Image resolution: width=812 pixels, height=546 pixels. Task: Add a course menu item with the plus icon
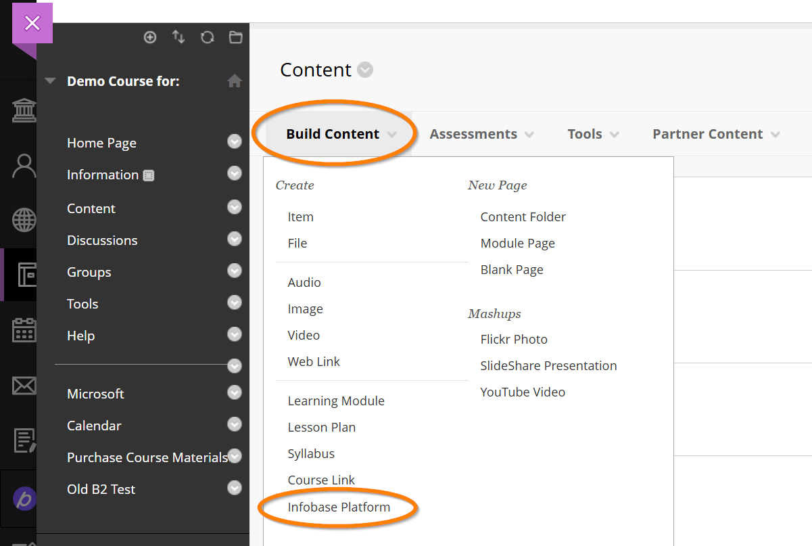tap(150, 37)
